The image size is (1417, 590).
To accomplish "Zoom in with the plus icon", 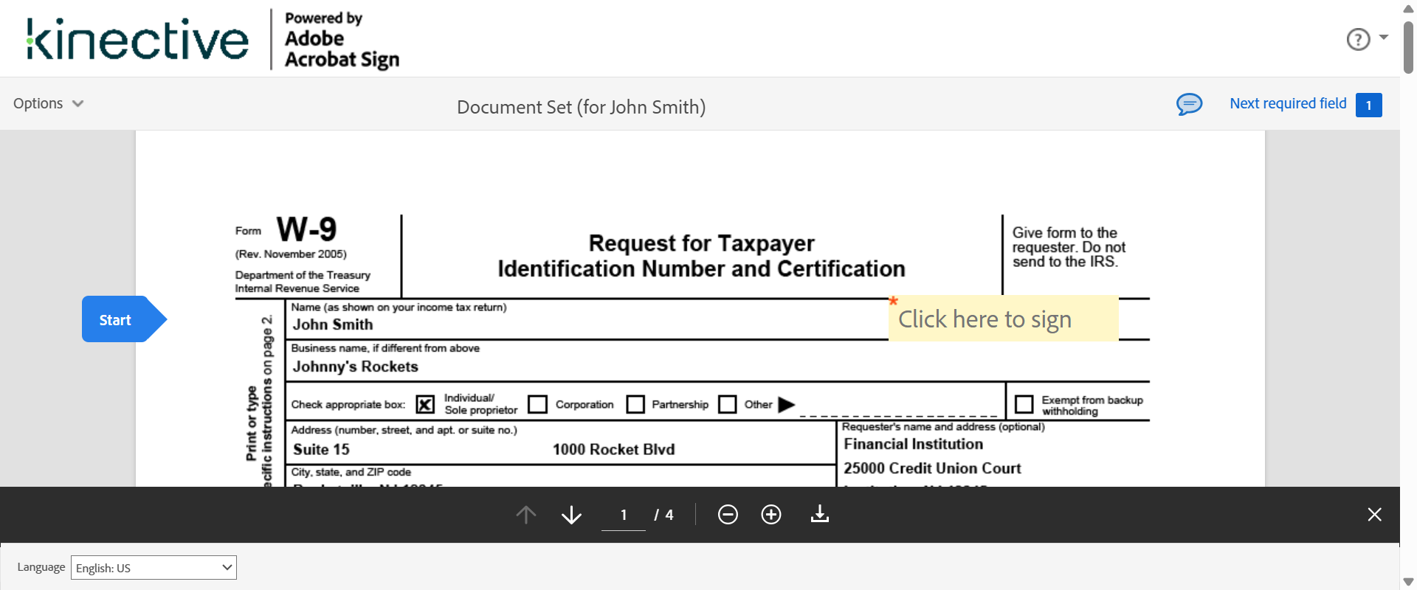I will tap(771, 514).
